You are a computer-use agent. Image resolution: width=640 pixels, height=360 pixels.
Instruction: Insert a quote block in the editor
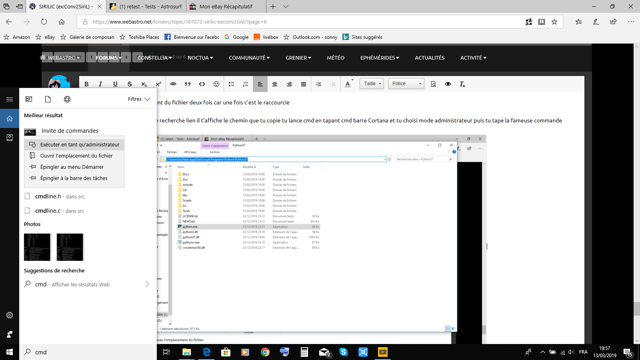click(x=188, y=84)
